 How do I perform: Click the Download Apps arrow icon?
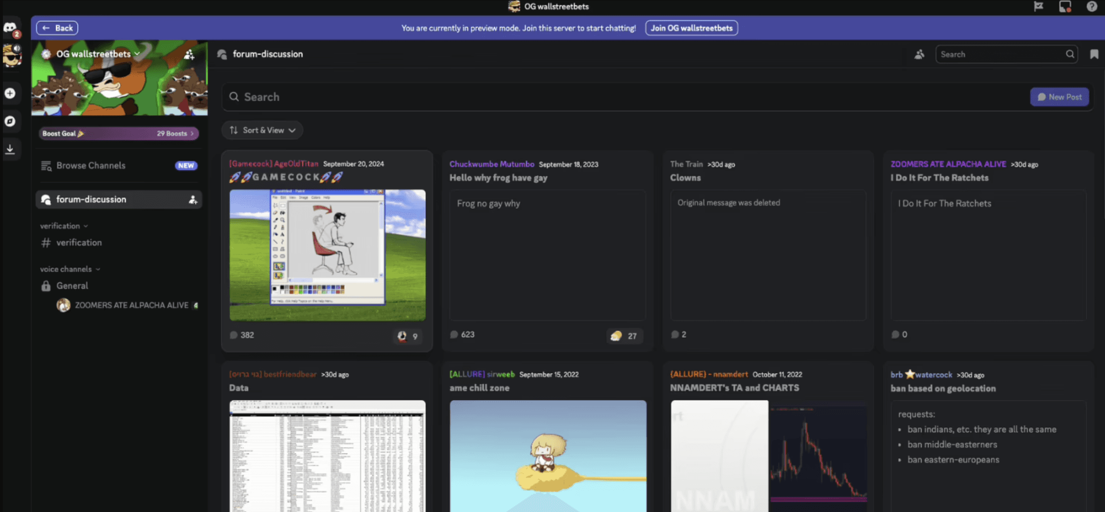pyautogui.click(x=10, y=149)
